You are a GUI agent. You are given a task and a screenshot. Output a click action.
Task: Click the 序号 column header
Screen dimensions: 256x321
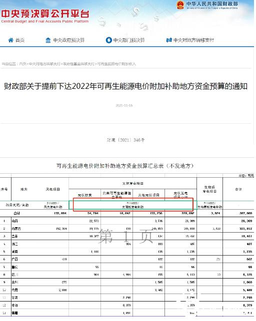coord(4,189)
